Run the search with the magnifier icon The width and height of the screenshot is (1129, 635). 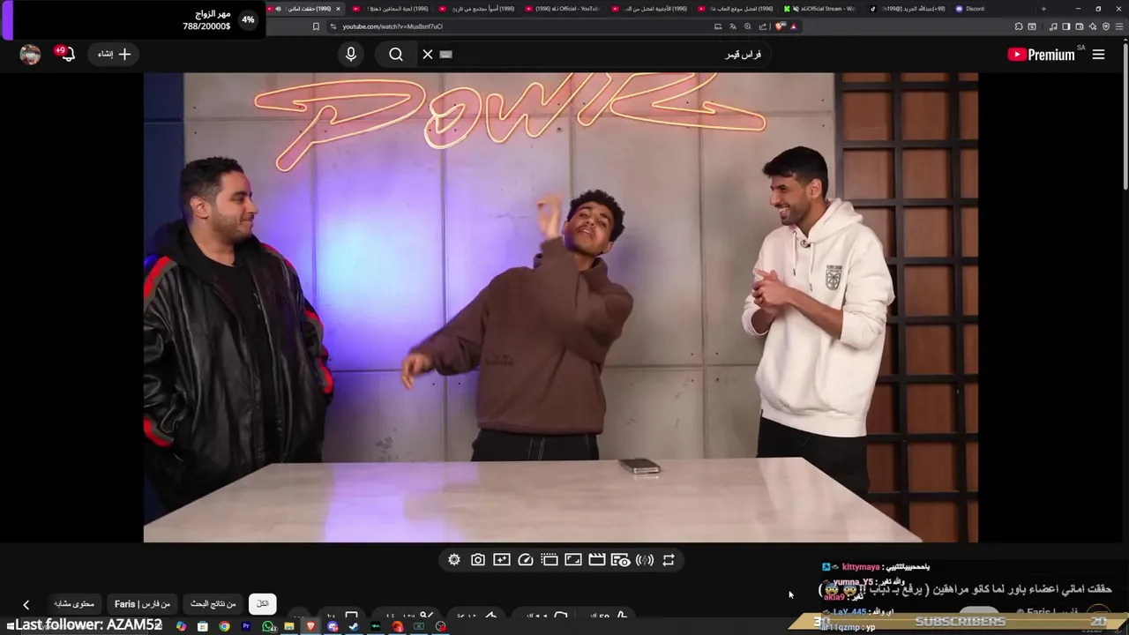396,55
